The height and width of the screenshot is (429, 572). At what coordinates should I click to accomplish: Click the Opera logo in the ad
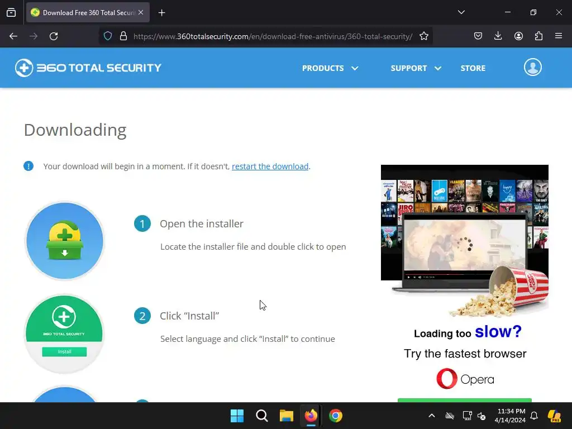click(x=465, y=379)
